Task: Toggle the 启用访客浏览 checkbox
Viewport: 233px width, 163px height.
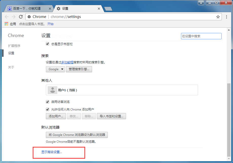Action: (x=47, y=102)
